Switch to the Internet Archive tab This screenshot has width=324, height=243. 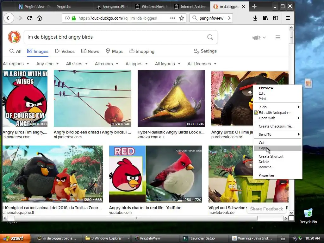tap(190, 7)
